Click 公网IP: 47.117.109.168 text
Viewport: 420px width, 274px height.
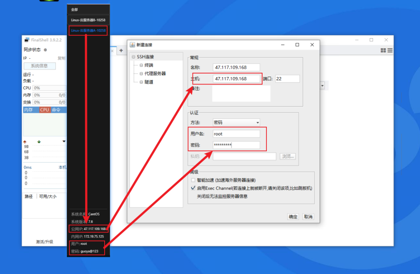[88, 229]
